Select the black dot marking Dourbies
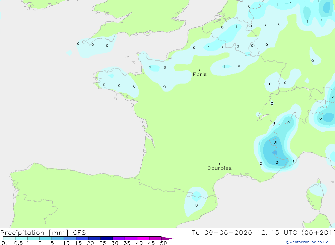 (x=219, y=164)
